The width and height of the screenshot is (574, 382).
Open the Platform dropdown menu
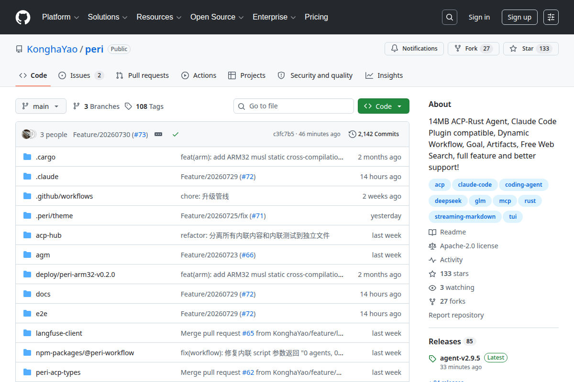[60, 17]
